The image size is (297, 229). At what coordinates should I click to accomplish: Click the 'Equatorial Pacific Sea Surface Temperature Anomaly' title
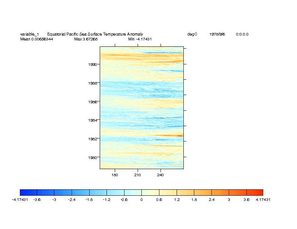click(95, 34)
